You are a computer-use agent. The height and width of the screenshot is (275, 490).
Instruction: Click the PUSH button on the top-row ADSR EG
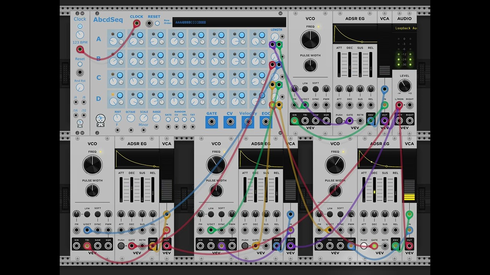(x=339, y=121)
